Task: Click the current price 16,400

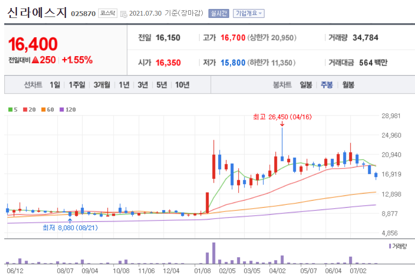Action: pos(33,44)
